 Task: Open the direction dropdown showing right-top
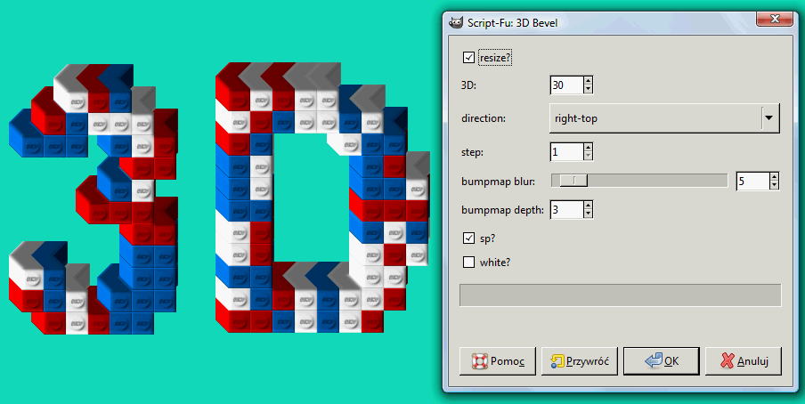click(664, 118)
